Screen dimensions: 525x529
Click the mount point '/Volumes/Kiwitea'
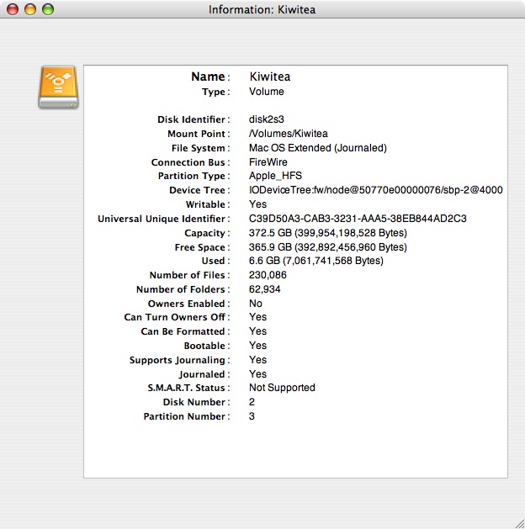coord(289,134)
